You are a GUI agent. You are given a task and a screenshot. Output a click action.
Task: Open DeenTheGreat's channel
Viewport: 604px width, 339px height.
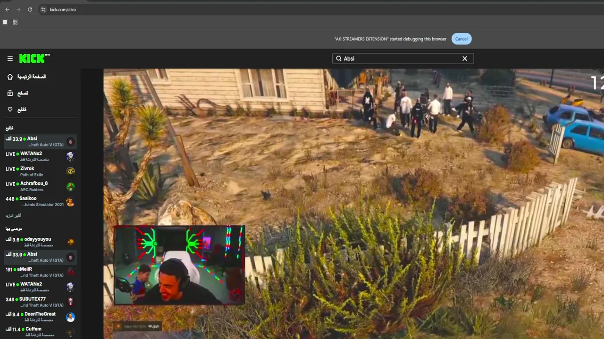click(x=40, y=317)
